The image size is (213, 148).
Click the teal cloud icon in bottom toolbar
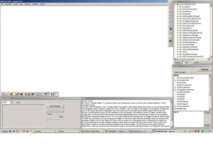[x=45, y=94]
